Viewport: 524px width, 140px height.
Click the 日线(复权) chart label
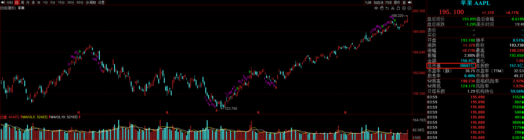point(8,8)
